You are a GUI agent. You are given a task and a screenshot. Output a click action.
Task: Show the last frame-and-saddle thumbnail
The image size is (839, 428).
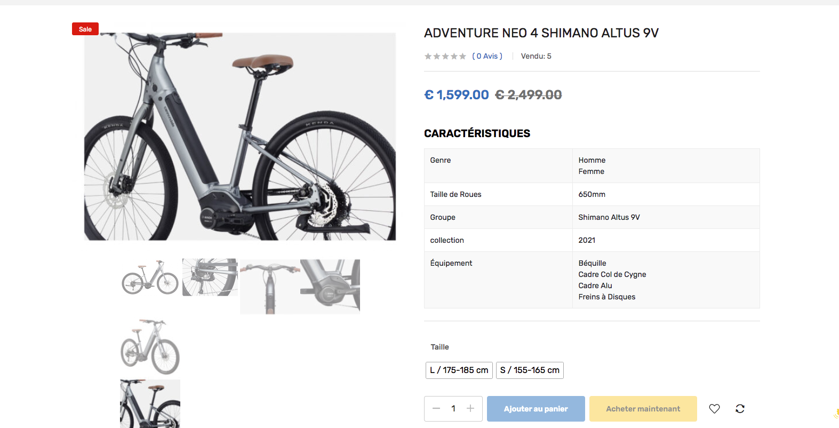[x=150, y=403]
